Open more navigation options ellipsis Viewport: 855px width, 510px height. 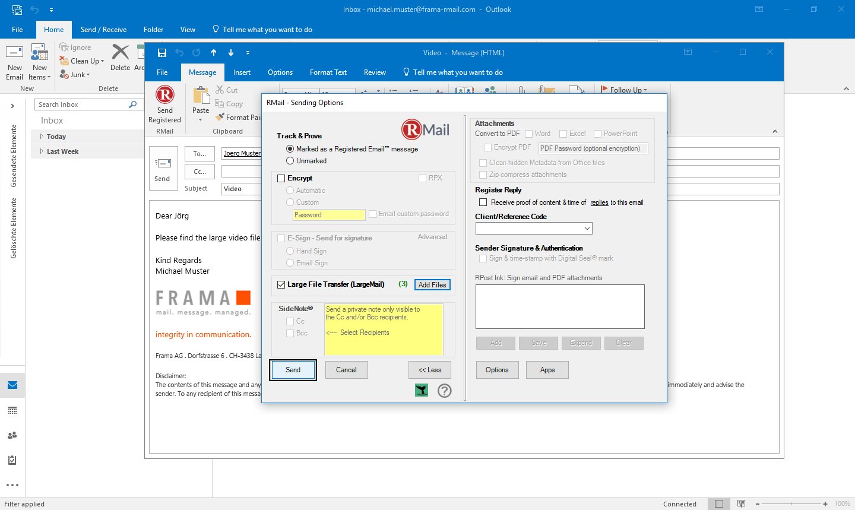(12, 485)
